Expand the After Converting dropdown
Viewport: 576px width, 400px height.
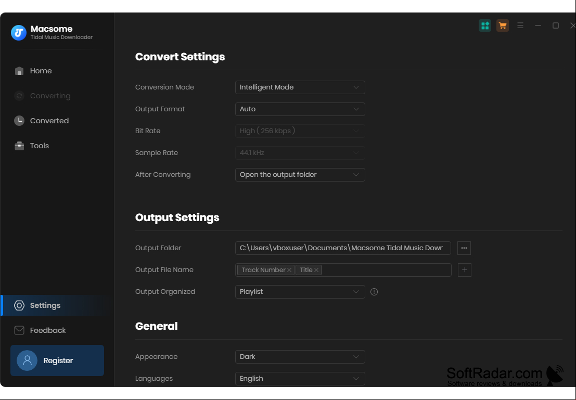[x=300, y=175]
